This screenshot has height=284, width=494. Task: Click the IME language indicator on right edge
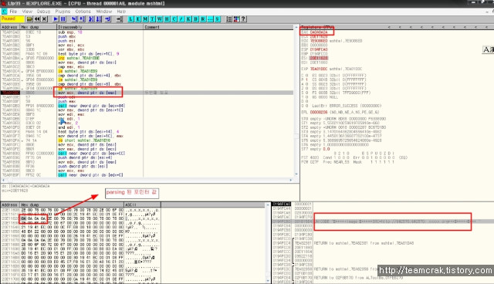(488, 49)
